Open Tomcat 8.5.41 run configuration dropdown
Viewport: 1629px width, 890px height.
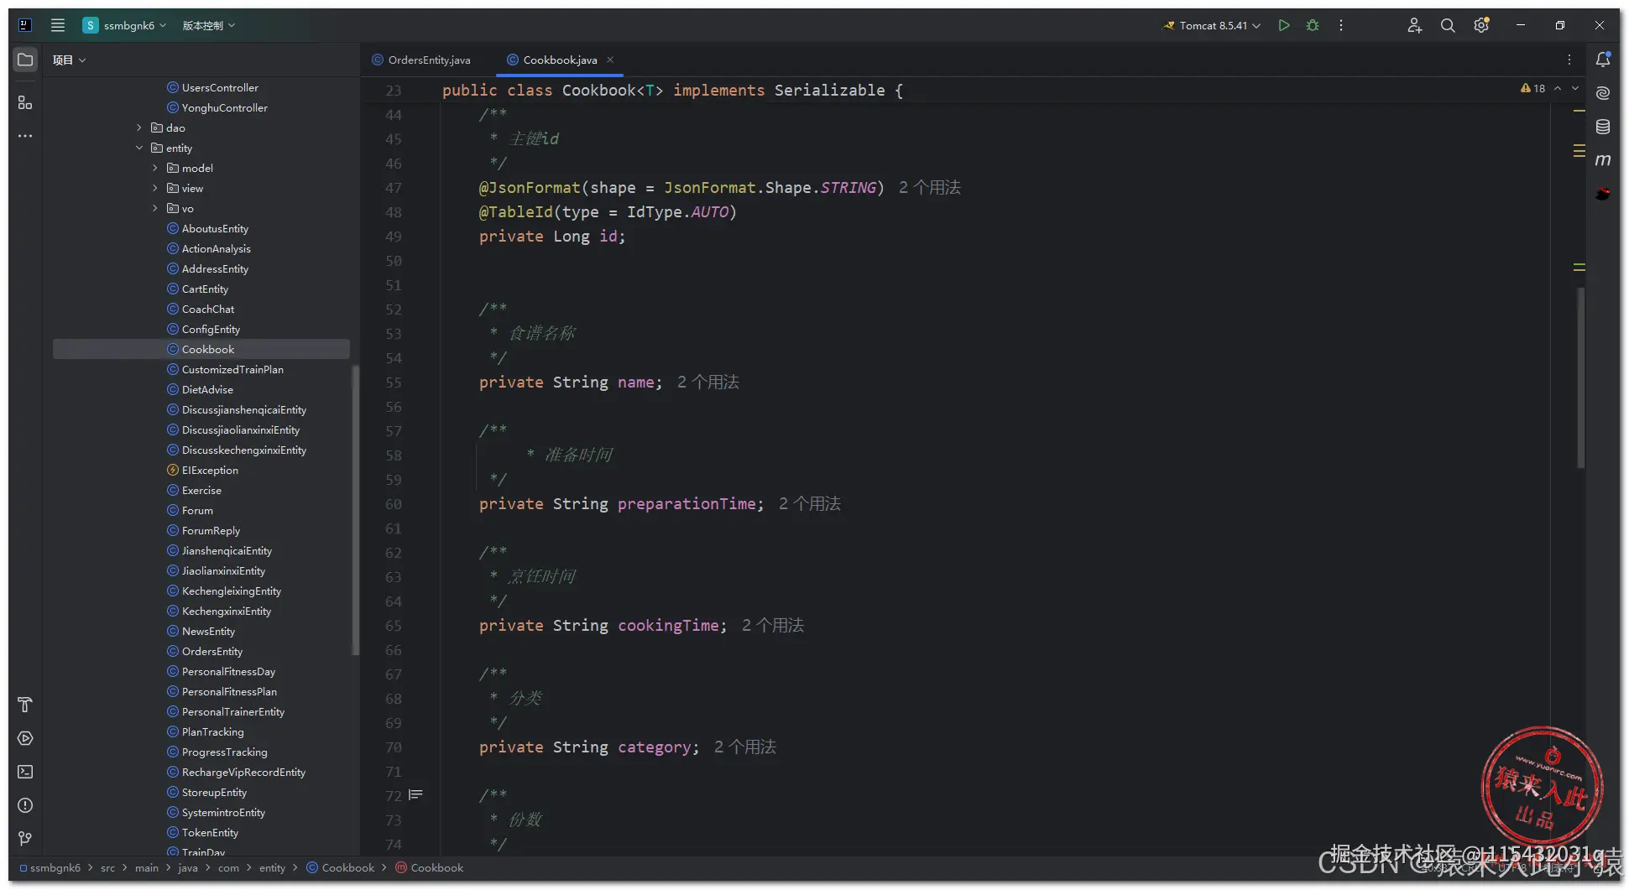(x=1211, y=25)
